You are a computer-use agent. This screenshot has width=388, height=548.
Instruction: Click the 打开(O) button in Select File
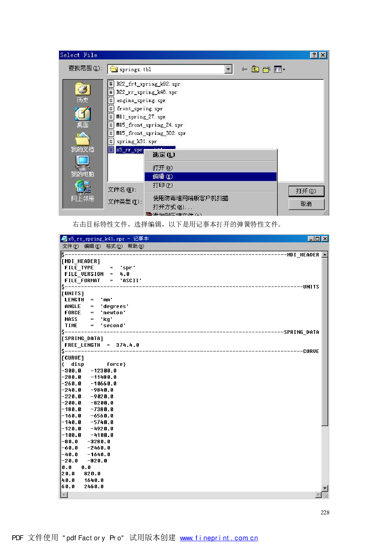pos(306,191)
